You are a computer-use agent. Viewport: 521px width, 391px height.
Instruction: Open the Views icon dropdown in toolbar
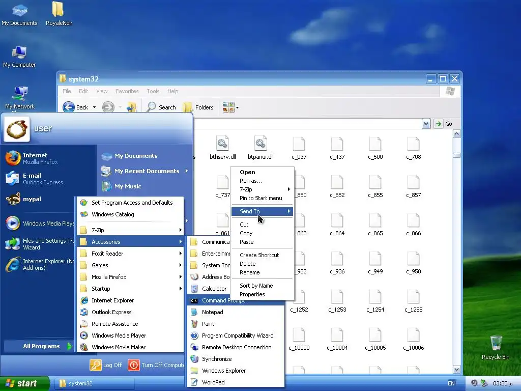[230, 107]
